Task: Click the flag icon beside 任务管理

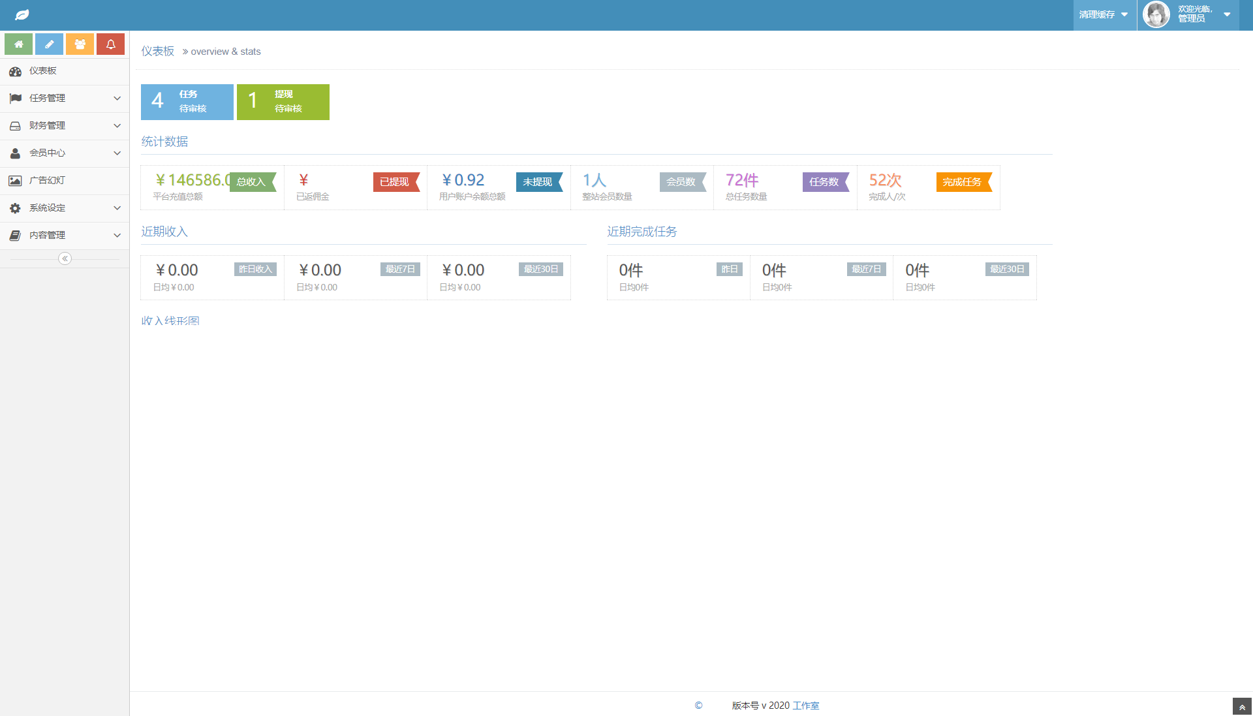Action: 15,99
